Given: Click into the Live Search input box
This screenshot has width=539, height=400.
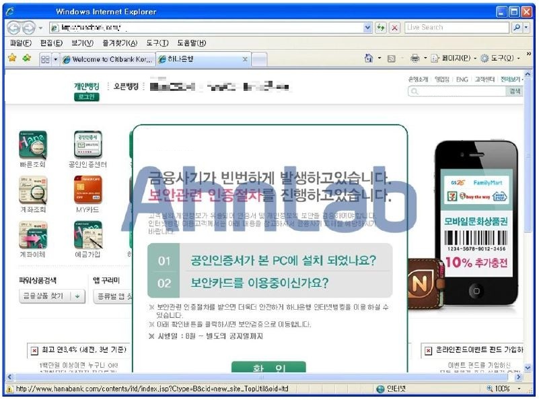Looking at the screenshot, I should point(457,27).
